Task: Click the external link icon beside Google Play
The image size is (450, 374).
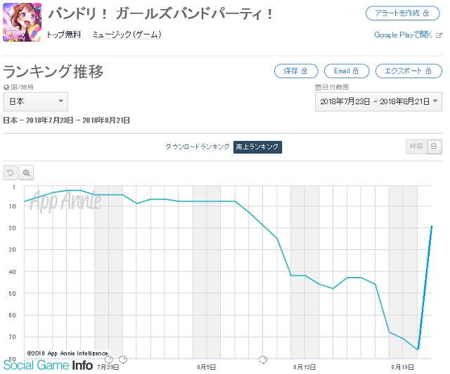Action: coord(439,35)
